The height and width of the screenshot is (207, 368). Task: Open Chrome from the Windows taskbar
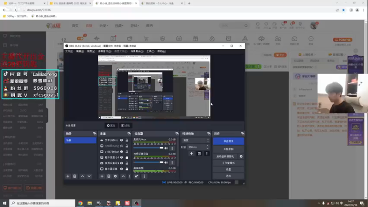pyautogui.click(x=80, y=203)
